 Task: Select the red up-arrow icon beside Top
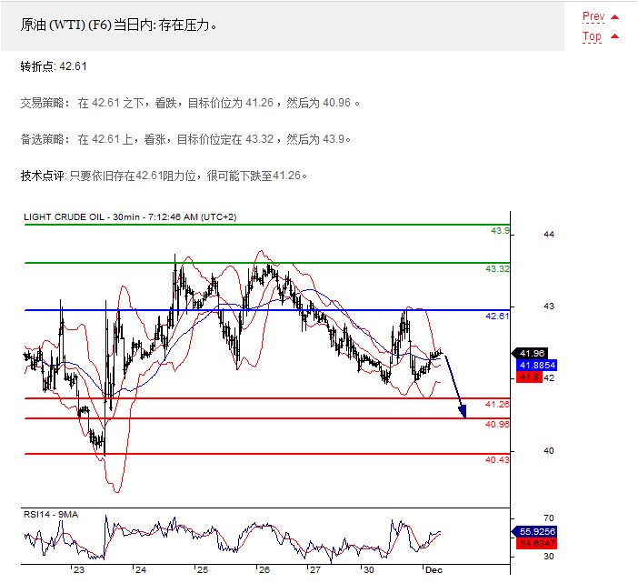point(614,36)
